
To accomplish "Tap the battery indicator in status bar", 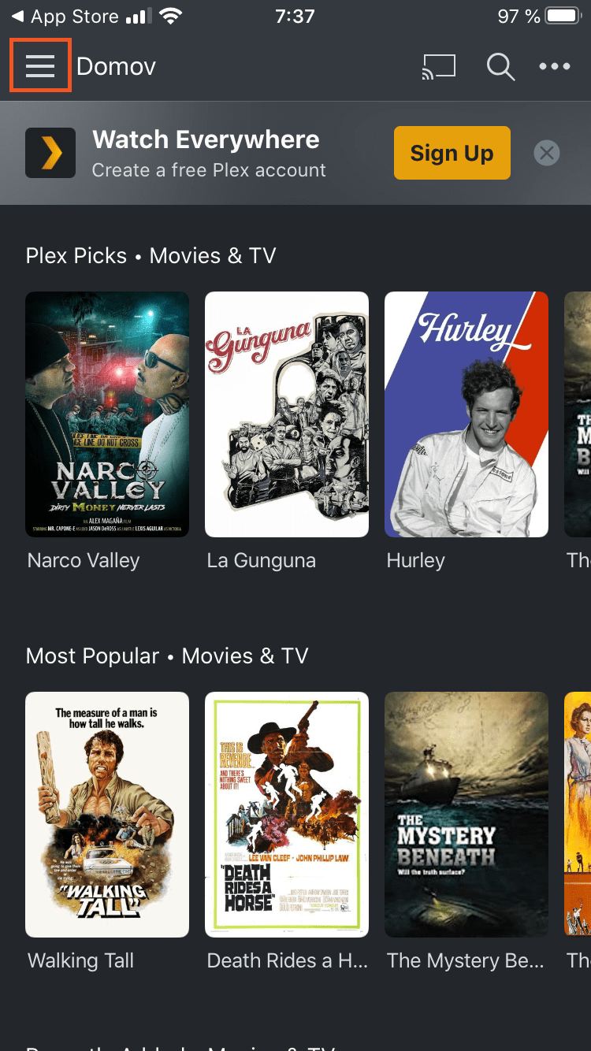I will [563, 17].
